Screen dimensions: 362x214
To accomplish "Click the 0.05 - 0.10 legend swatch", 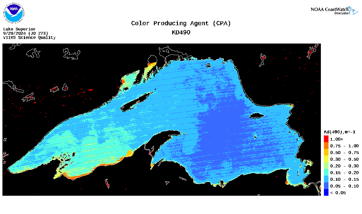I will pos(326,186).
